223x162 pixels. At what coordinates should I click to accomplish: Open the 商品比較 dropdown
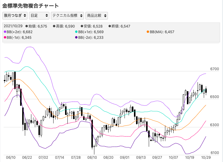pos(97,15)
